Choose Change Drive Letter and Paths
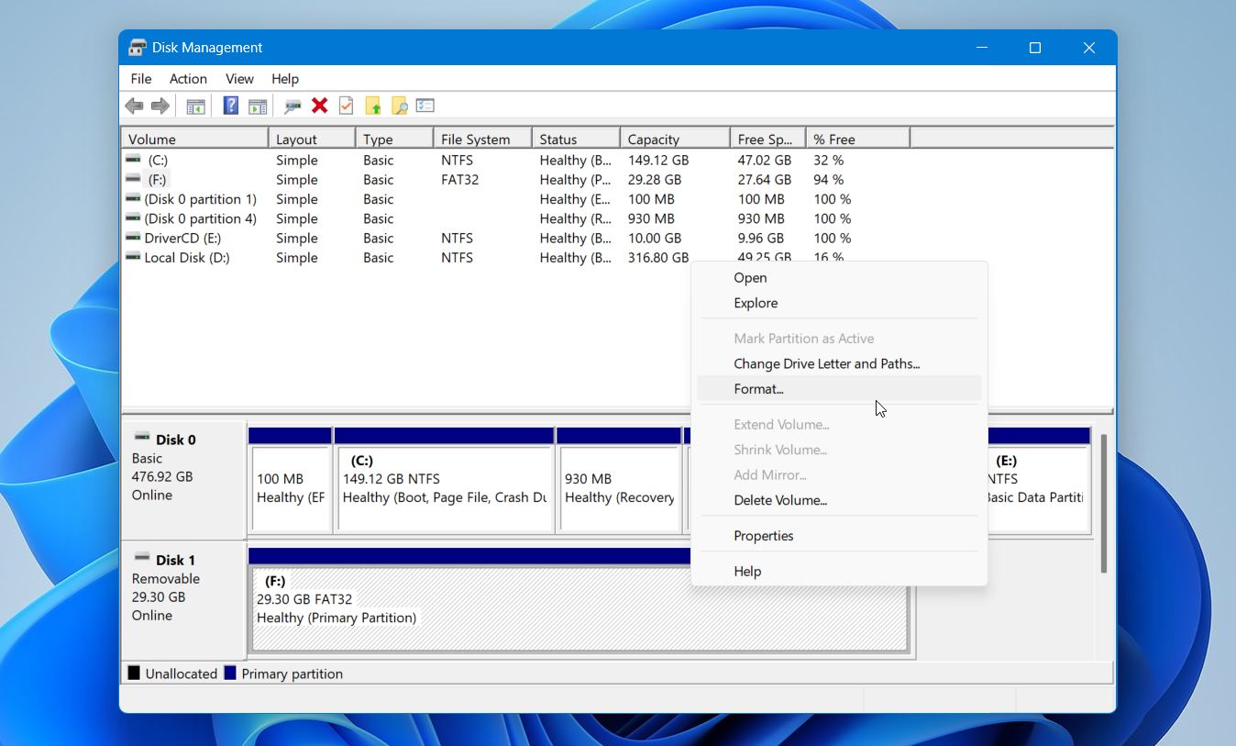Image resolution: width=1236 pixels, height=746 pixels. click(826, 363)
